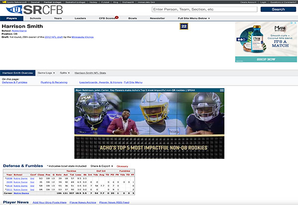298x205 pixels.
Task: Open the Glossary link
Action: pos(122,166)
